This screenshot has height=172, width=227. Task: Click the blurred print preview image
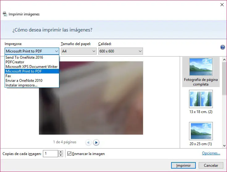click(x=91, y=98)
